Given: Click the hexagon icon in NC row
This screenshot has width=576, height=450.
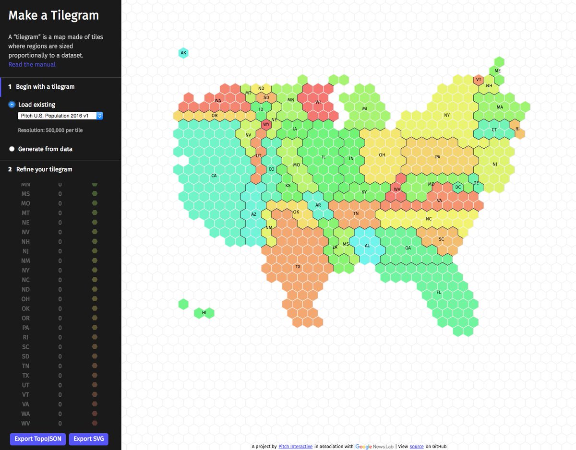Looking at the screenshot, I should point(95,280).
